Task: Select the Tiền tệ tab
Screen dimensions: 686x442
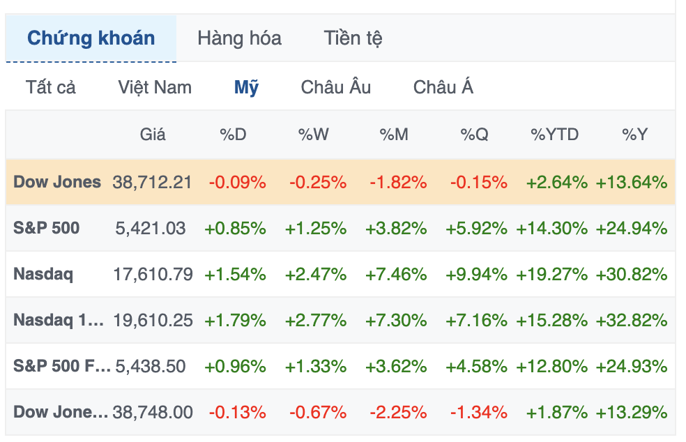Action: coord(353,38)
